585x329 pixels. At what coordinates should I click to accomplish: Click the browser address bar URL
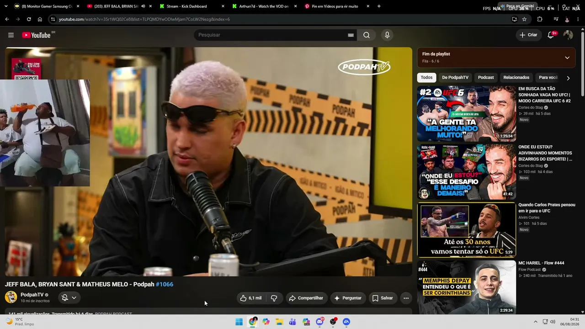pyautogui.click(x=144, y=19)
